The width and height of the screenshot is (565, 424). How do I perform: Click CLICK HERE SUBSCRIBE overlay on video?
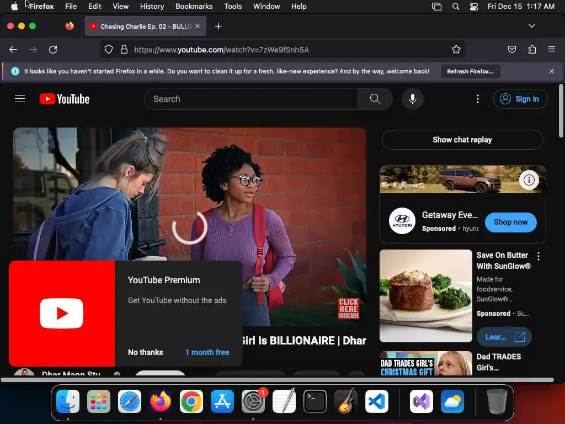pyautogui.click(x=349, y=308)
